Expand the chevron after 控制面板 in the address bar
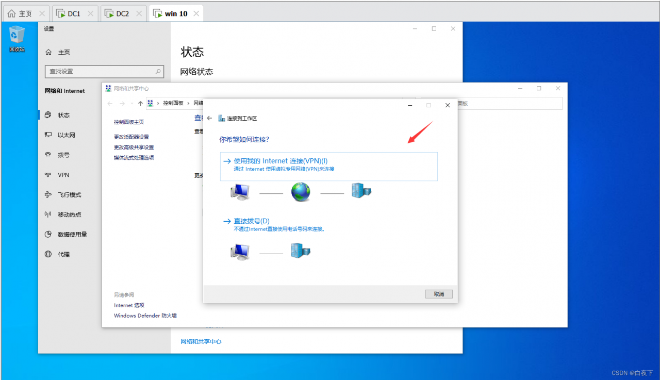This screenshot has width=660, height=380. coord(189,104)
